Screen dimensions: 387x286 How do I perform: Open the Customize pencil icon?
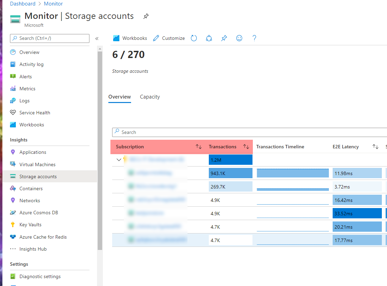point(169,38)
